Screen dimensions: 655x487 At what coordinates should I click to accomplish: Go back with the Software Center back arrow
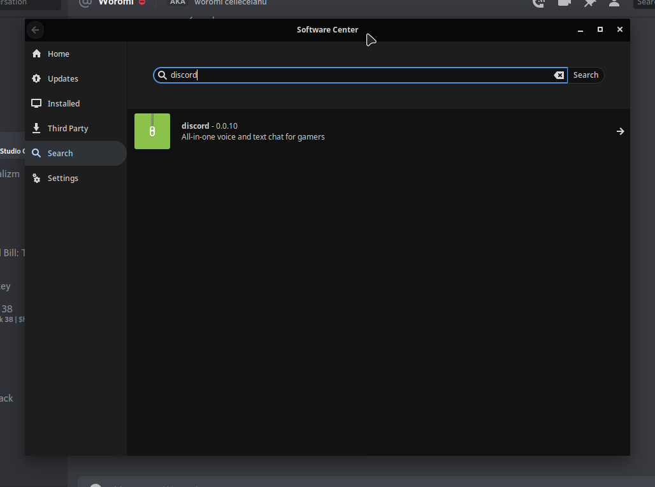(x=35, y=30)
